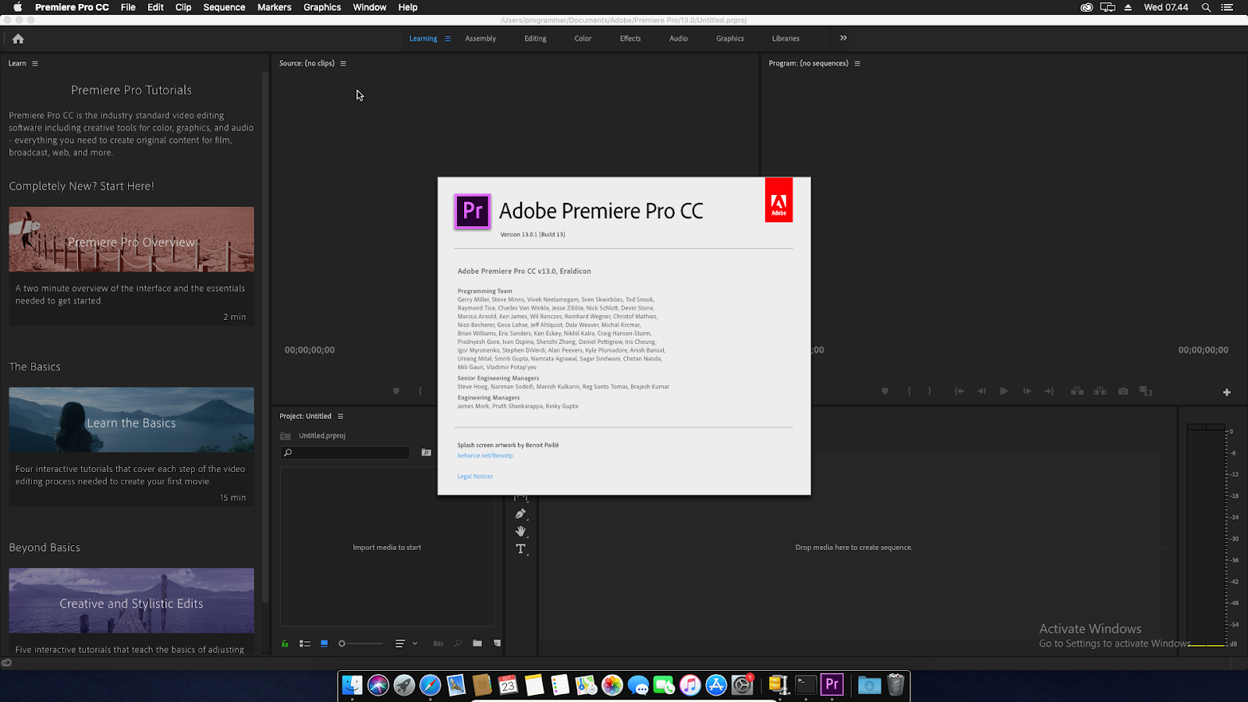The width and height of the screenshot is (1248, 702).
Task: Adjust the Project panel zoom slider
Action: click(360, 643)
